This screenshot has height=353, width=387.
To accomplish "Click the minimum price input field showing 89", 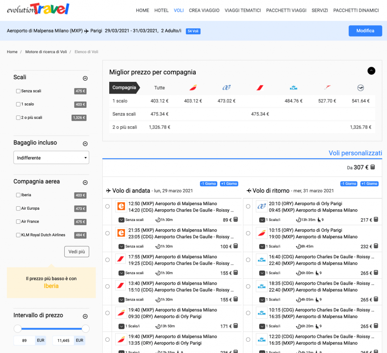I will click(x=25, y=341).
